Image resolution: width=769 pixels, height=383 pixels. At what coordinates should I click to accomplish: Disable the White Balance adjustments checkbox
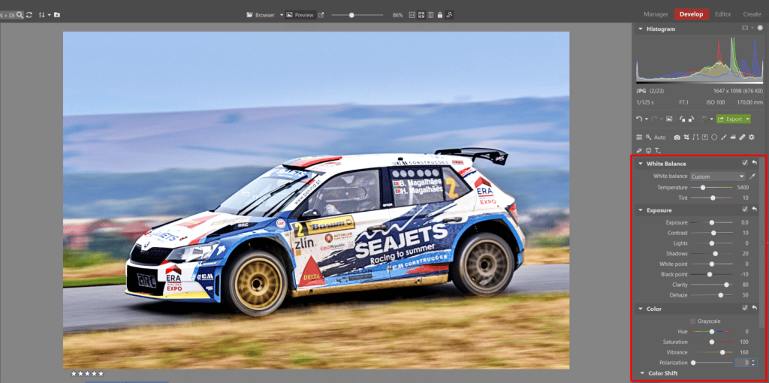744,163
